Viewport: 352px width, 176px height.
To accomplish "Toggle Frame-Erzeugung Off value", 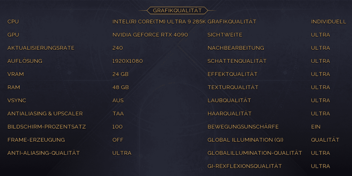I will point(118,140).
